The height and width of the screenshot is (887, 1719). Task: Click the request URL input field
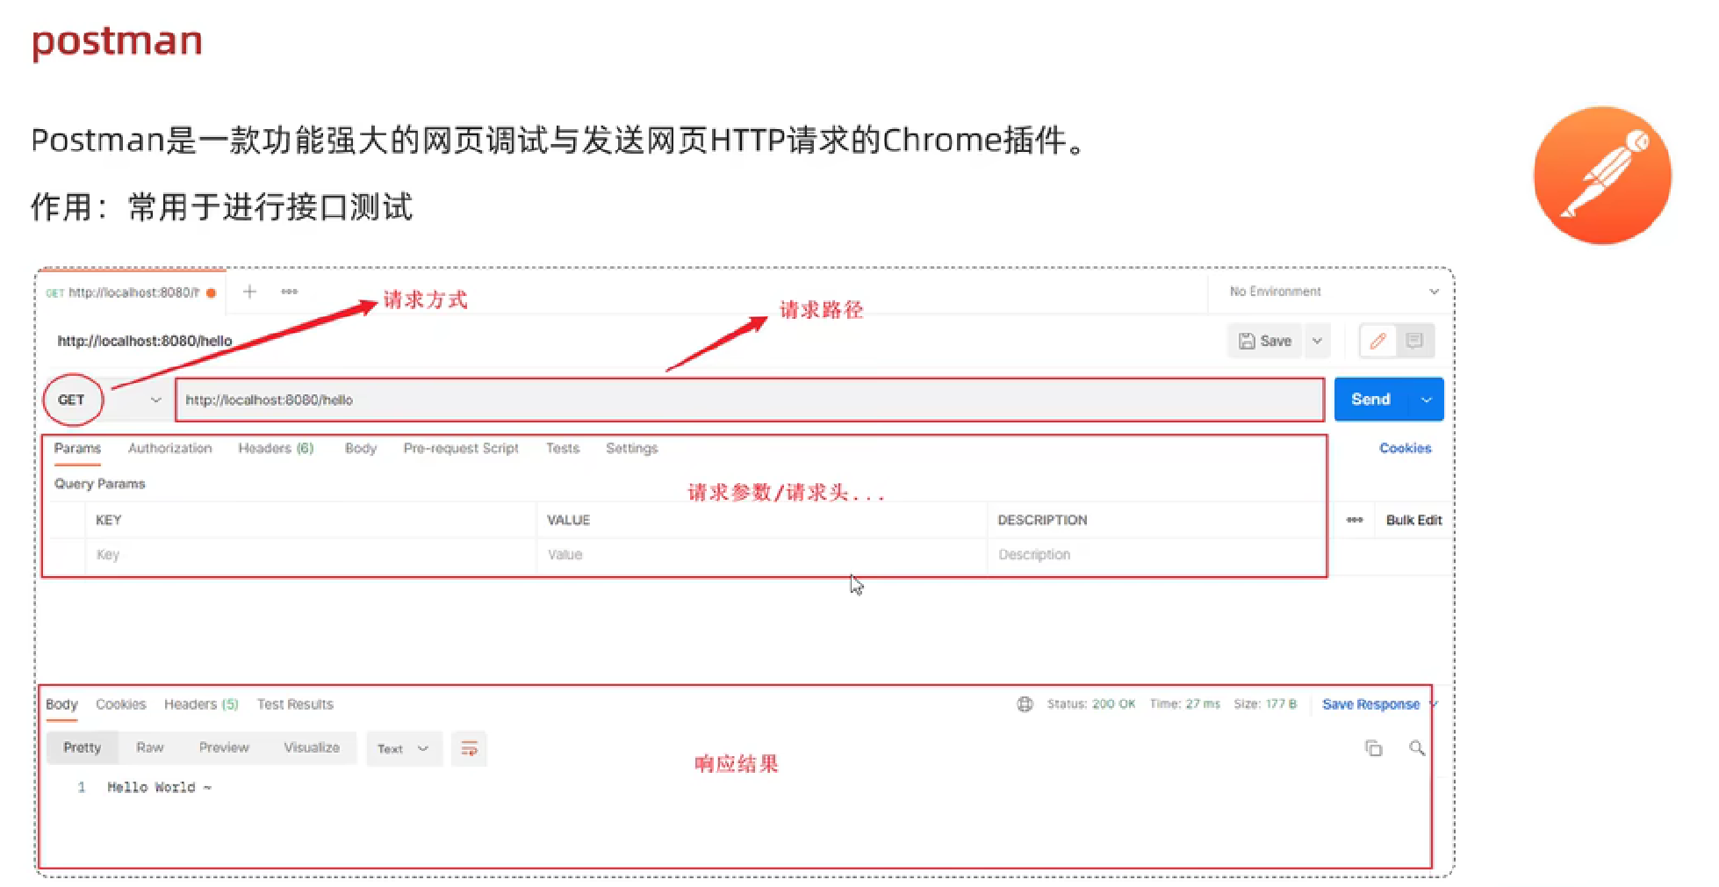pos(750,400)
